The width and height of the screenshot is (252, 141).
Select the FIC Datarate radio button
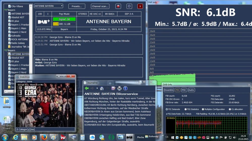click(167, 109)
